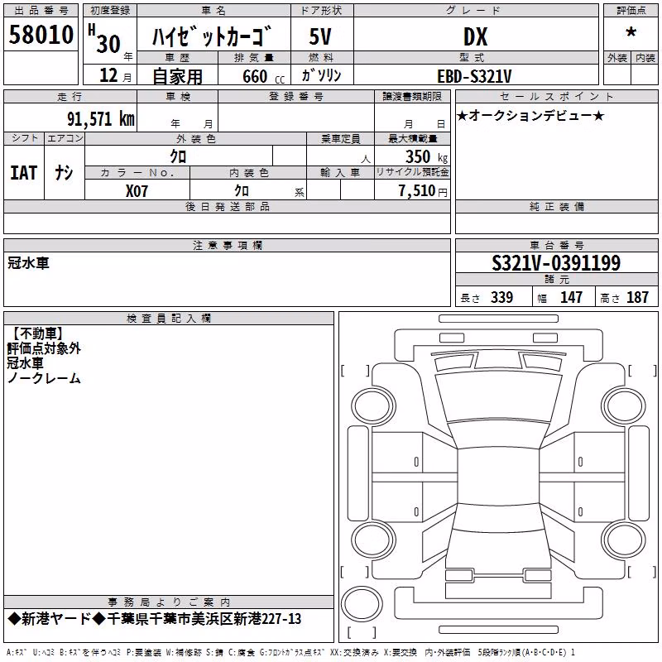The image size is (662, 662).
Task: Click fuel type ガソリン
Action: pyautogui.click(x=321, y=75)
